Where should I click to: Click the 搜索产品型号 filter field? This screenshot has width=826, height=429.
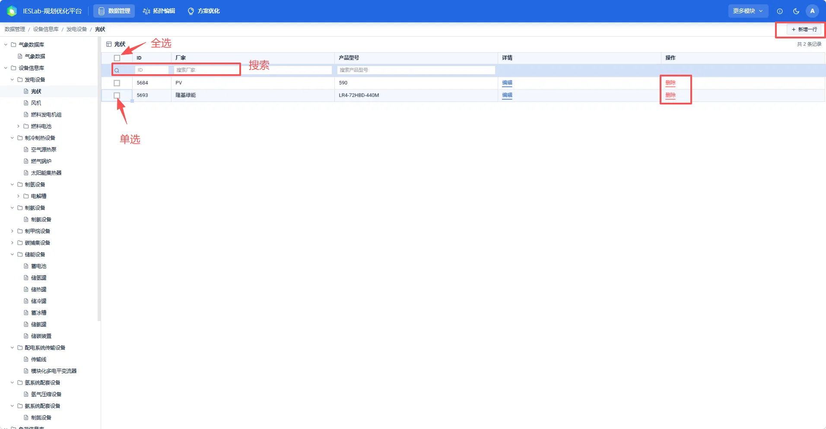click(x=416, y=70)
